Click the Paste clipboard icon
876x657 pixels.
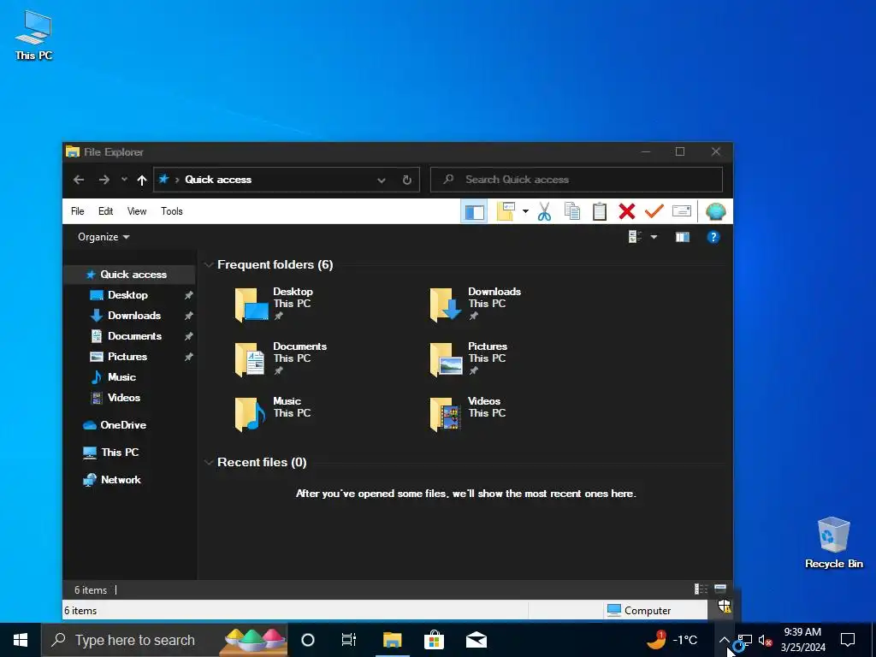click(x=600, y=211)
